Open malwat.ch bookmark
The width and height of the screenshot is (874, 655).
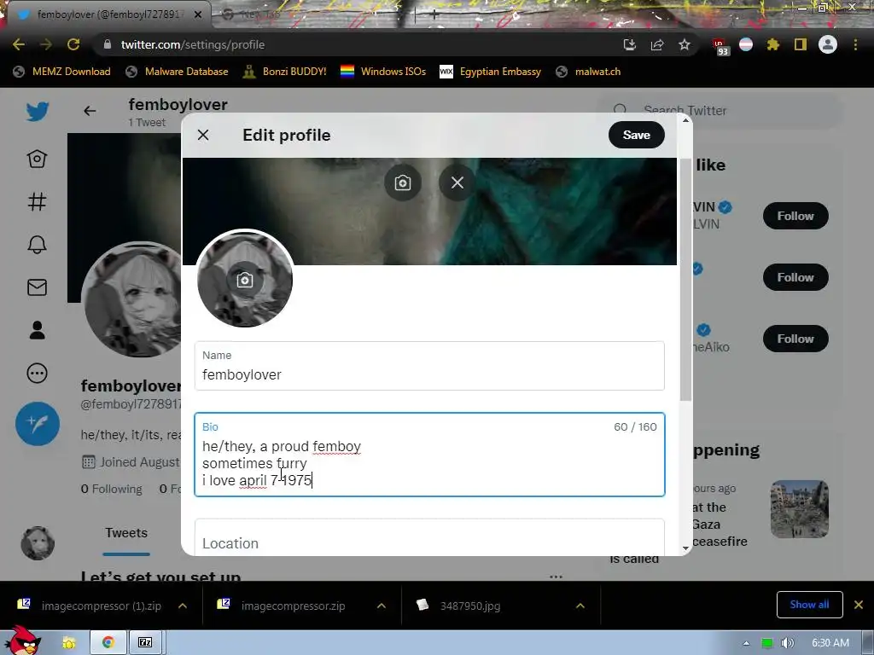click(588, 72)
